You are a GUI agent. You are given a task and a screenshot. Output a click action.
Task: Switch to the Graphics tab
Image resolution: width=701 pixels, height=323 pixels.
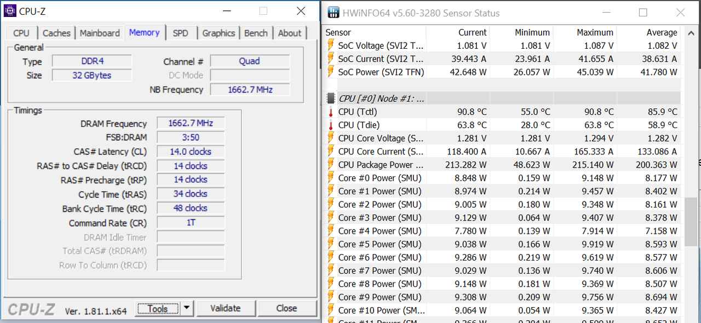click(219, 33)
